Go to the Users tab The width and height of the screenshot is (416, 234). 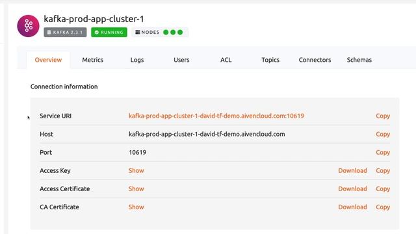click(x=181, y=60)
